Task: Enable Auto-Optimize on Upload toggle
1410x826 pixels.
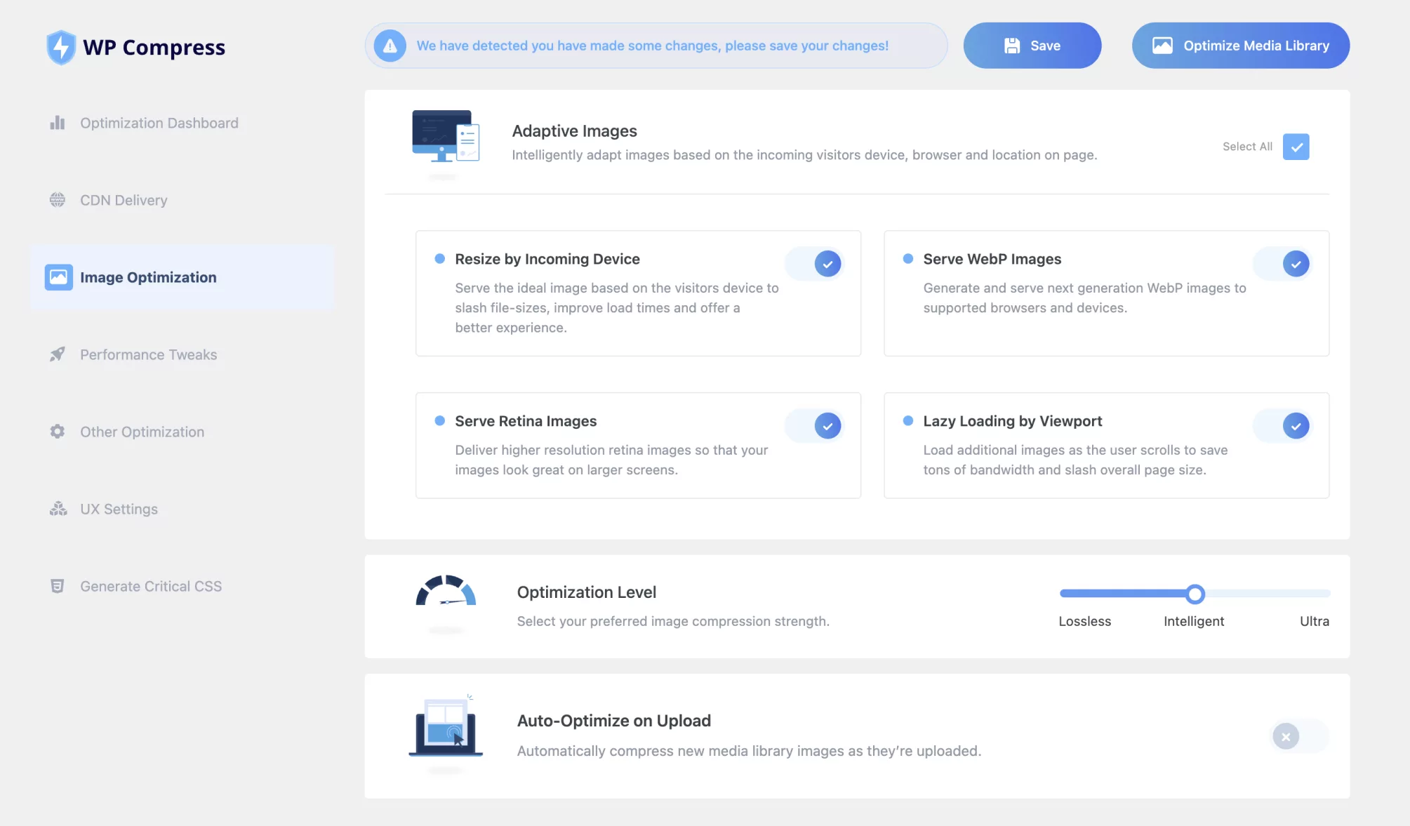Action: (x=1300, y=736)
